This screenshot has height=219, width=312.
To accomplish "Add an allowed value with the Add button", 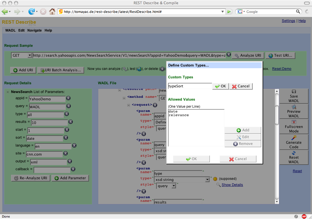I will pyautogui.click(x=243, y=130).
